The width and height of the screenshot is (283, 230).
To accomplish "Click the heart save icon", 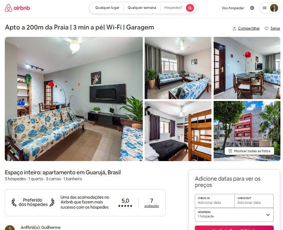I will click(x=266, y=28).
